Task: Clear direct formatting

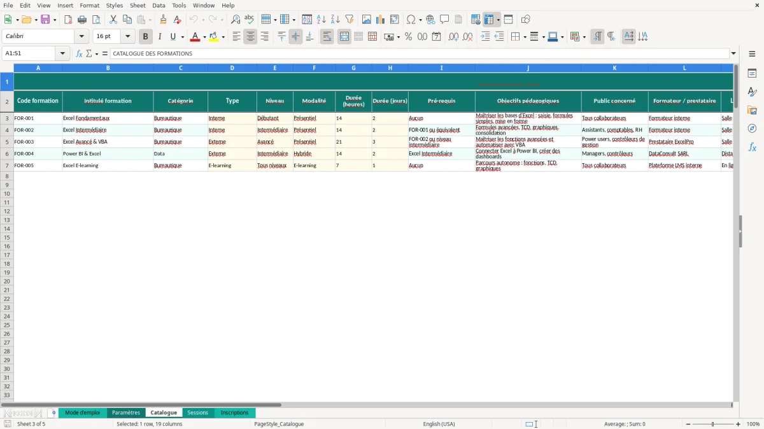Action: pyautogui.click(x=177, y=20)
